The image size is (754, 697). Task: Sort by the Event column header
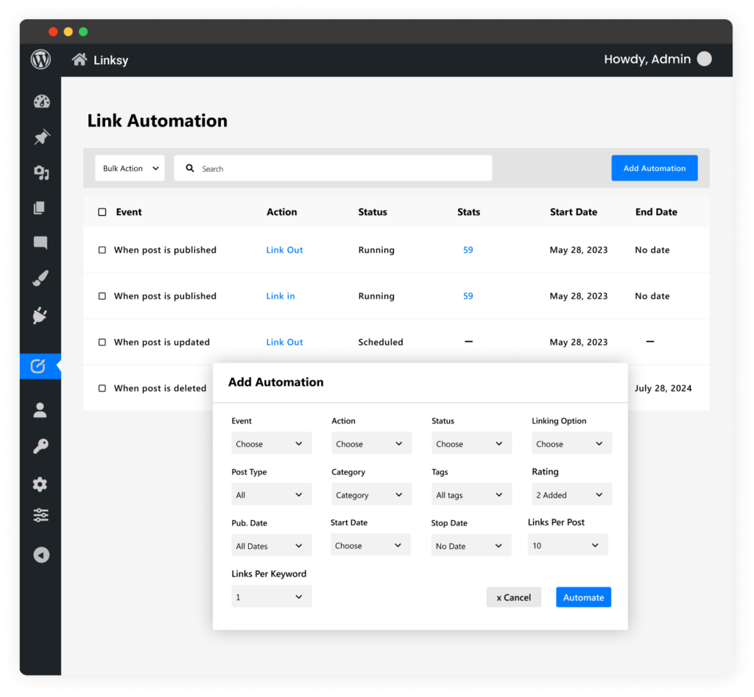(129, 212)
